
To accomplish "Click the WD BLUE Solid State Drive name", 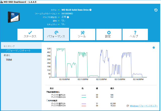I will [75, 10].
